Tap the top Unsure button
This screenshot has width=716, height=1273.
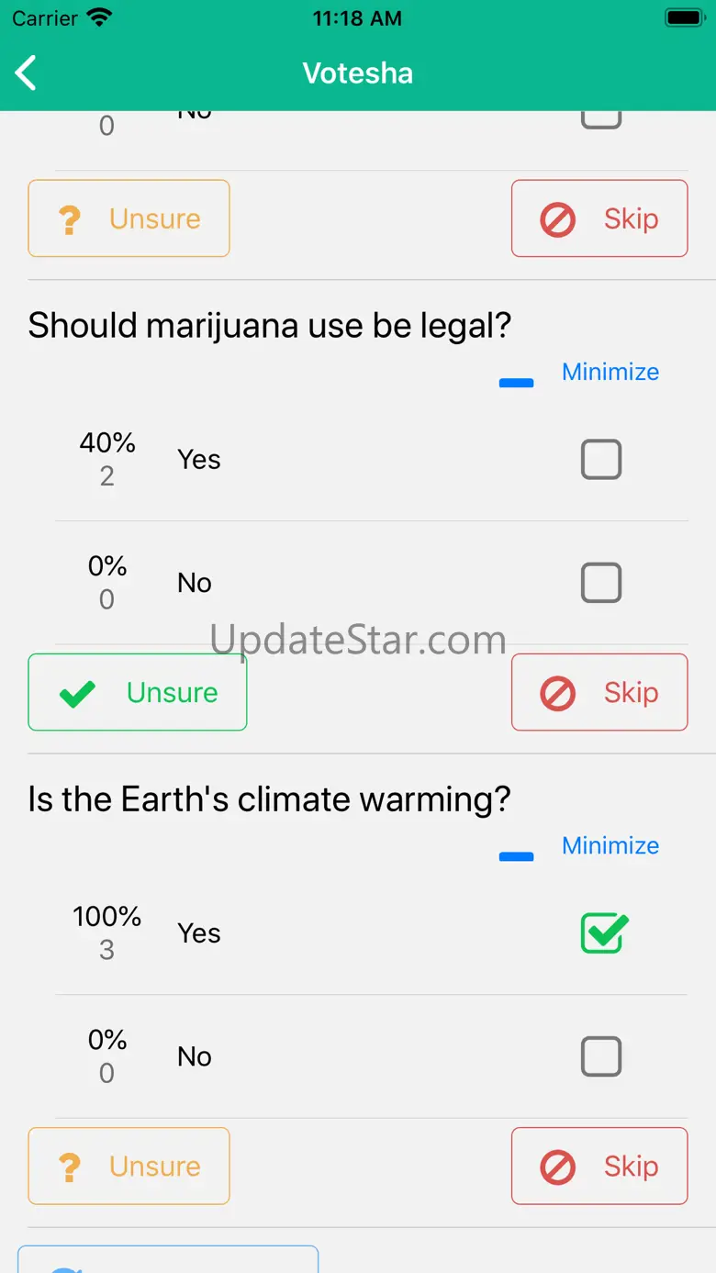click(129, 218)
